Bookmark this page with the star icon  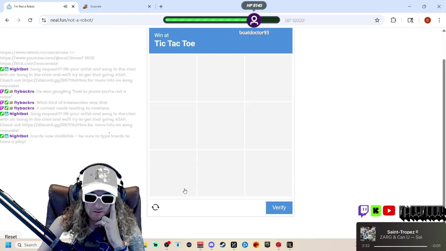coord(377,20)
